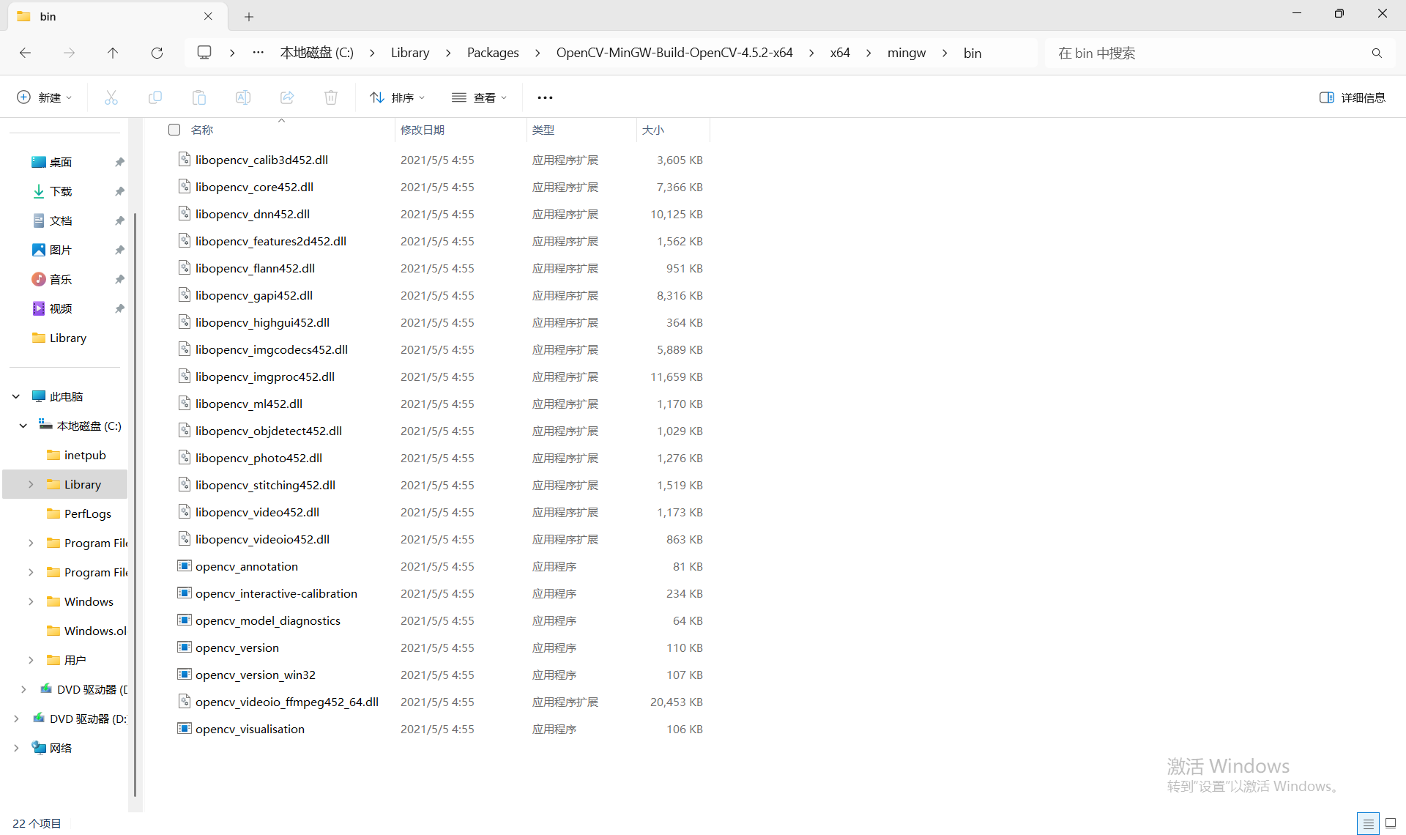Click the Copy icon in toolbar

[x=155, y=97]
